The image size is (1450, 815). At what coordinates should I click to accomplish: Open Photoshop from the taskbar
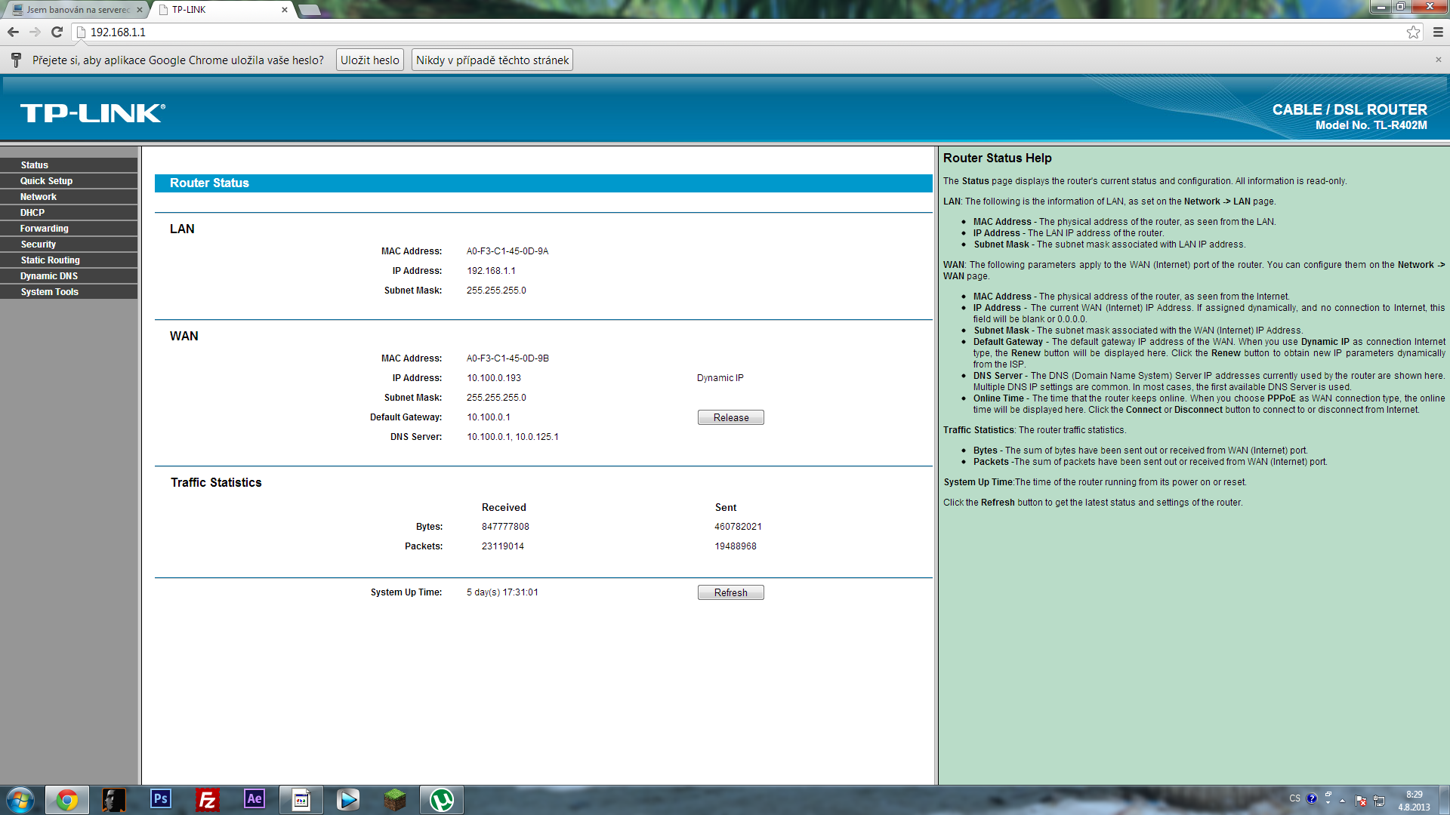(161, 799)
